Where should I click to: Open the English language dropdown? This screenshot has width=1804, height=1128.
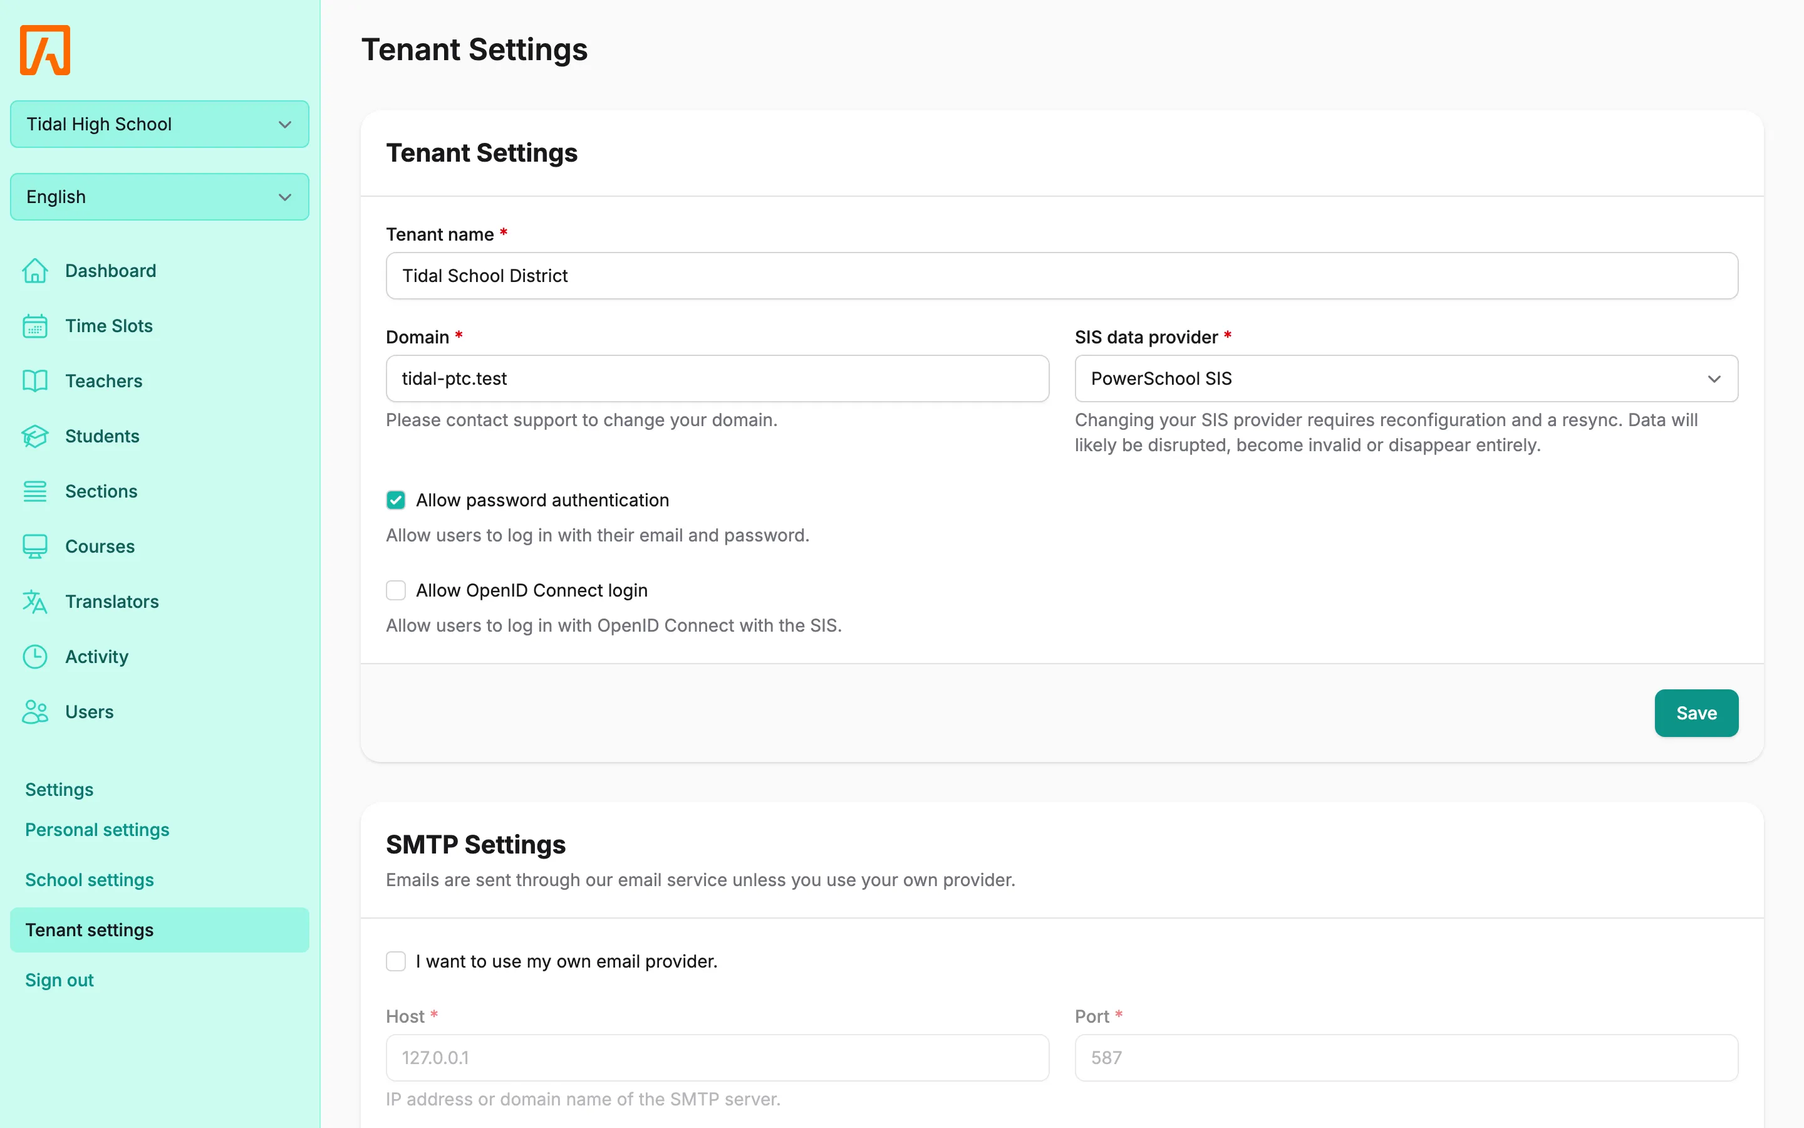(x=160, y=197)
